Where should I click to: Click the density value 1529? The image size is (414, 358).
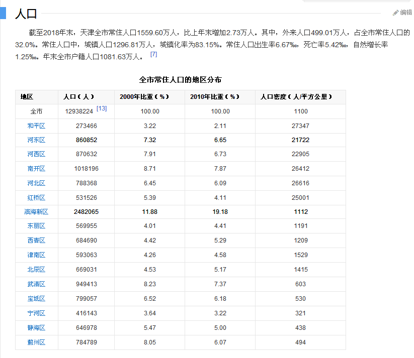click(301, 255)
